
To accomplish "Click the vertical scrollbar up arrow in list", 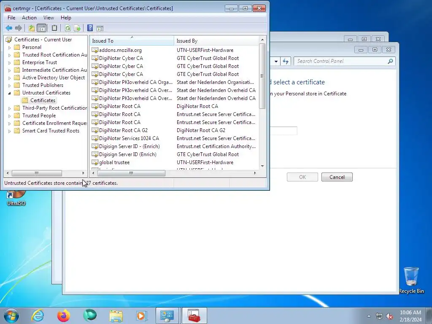I will point(262,40).
